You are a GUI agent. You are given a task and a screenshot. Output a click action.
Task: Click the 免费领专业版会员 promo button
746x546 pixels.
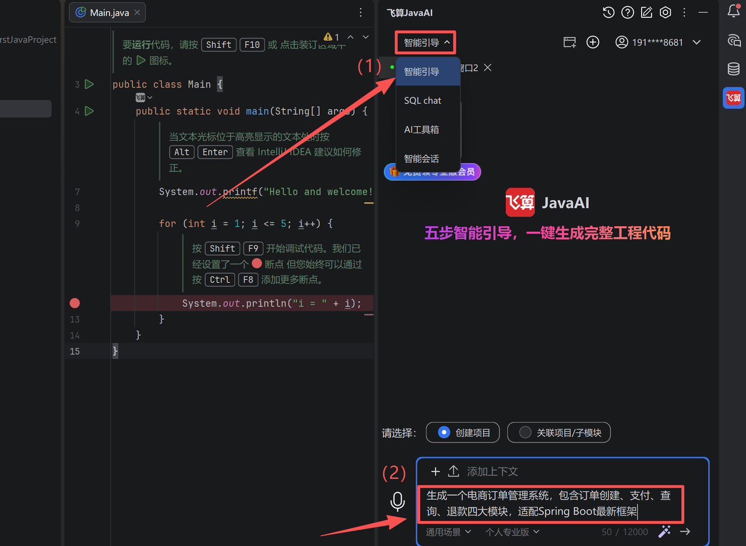(432, 172)
